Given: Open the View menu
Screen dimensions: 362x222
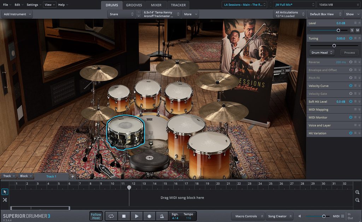Looking at the screenshot, I should [x=49, y=5].
